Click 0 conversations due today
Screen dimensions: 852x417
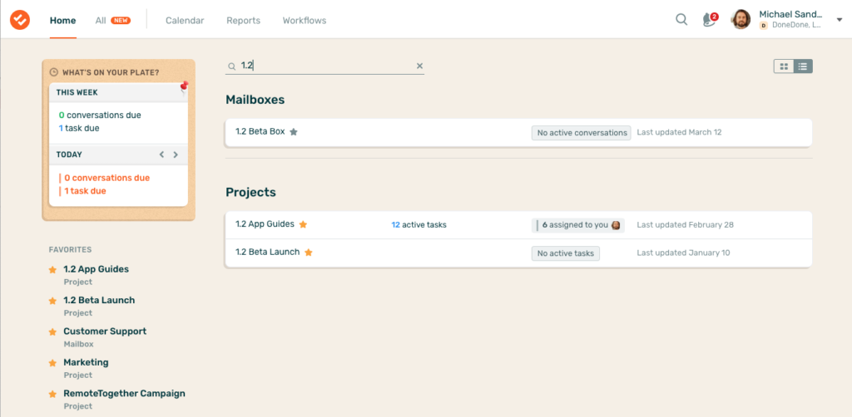[x=106, y=178]
